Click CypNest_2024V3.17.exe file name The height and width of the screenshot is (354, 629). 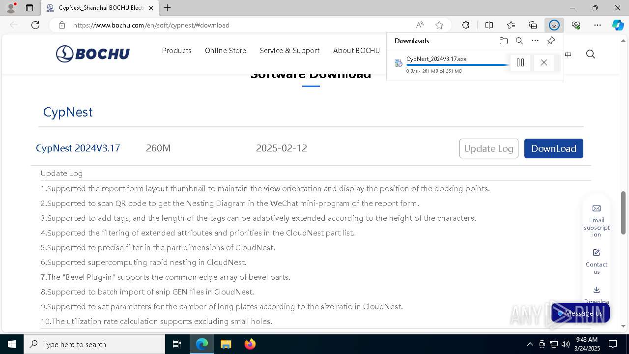(x=436, y=59)
